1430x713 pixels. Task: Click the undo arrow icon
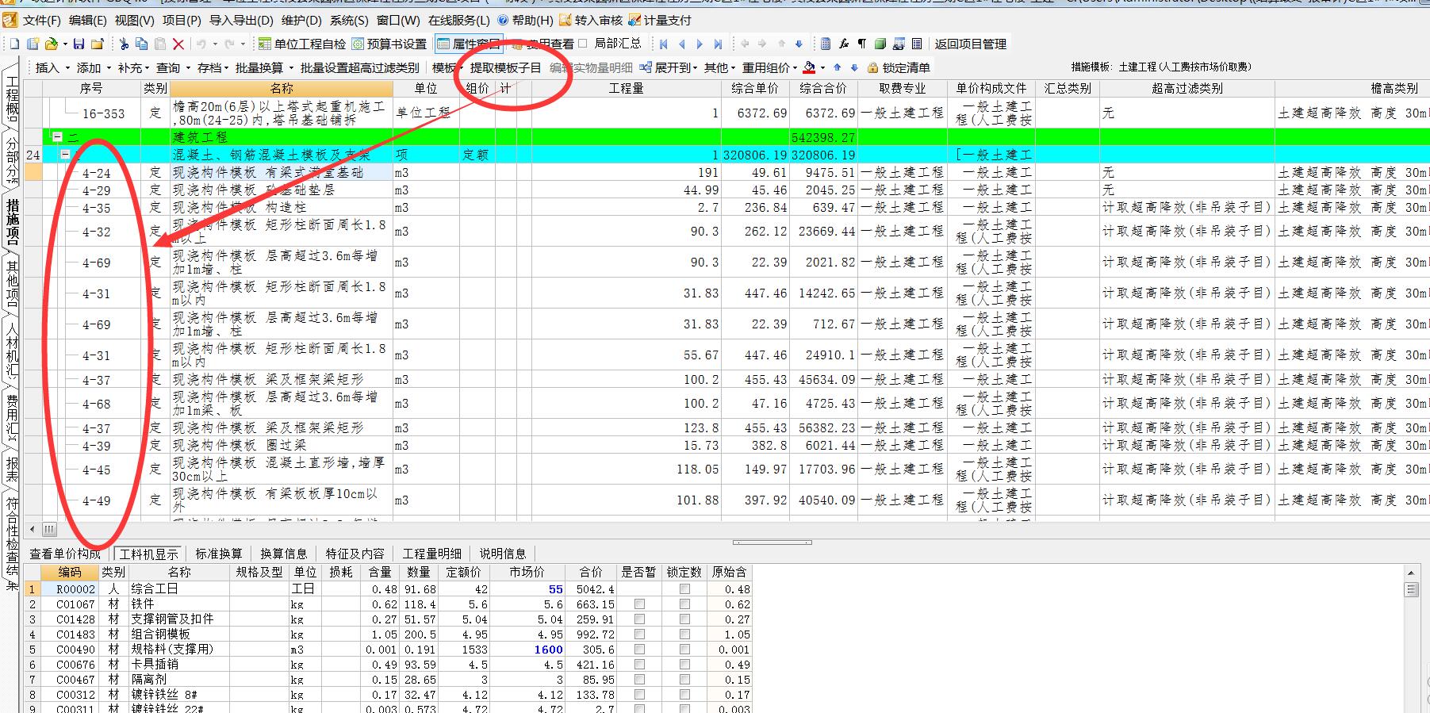[201, 44]
